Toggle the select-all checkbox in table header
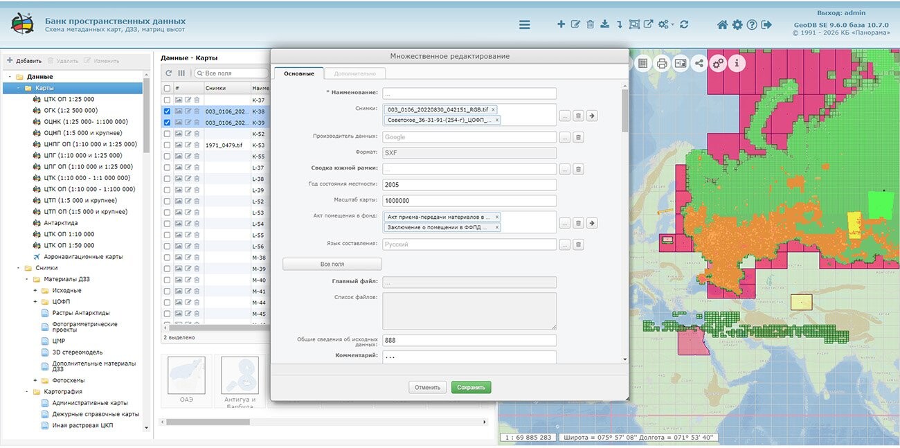The height and width of the screenshot is (448, 900). (x=167, y=89)
